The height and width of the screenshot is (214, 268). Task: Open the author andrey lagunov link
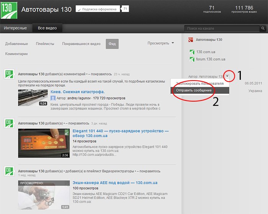pos(79,98)
